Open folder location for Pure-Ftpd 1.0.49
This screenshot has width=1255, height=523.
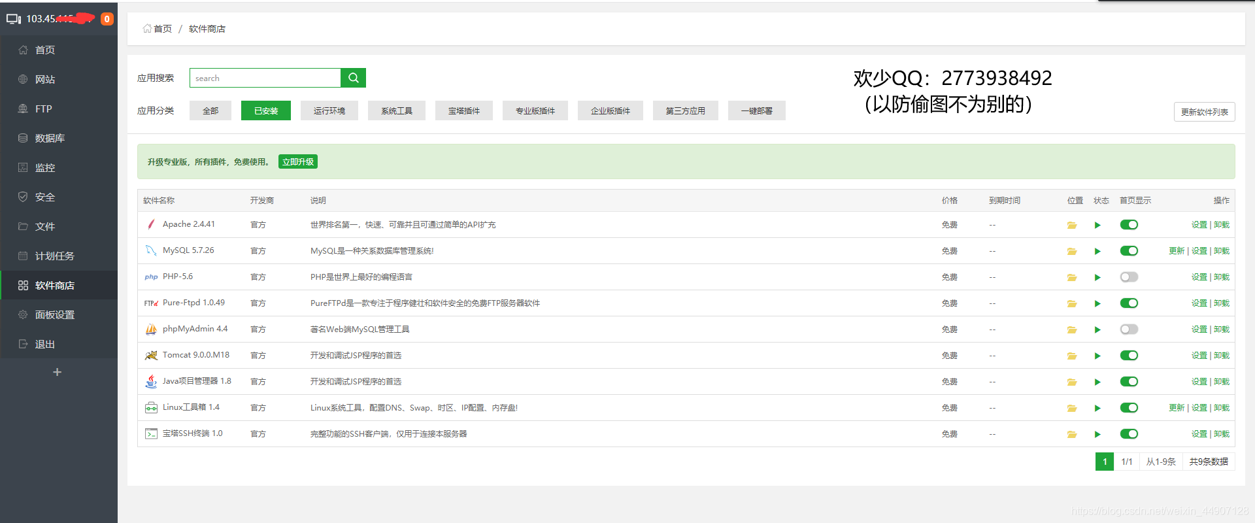[1072, 303]
